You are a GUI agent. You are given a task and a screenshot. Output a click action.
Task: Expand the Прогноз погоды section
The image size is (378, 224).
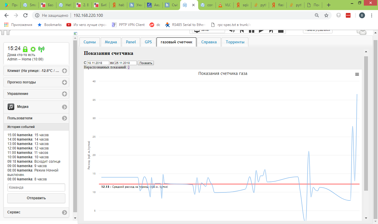coord(64,82)
